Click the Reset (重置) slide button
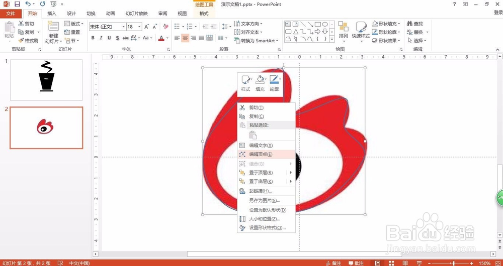Screen dimensions: 503x266 (x=72, y=32)
